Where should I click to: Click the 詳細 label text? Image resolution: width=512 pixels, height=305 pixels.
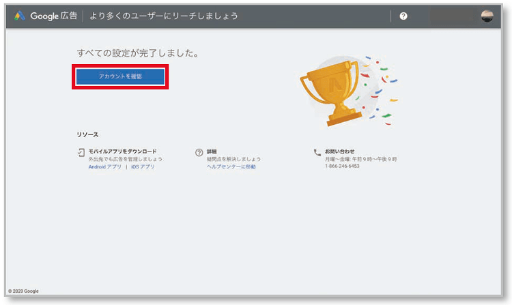(212, 151)
